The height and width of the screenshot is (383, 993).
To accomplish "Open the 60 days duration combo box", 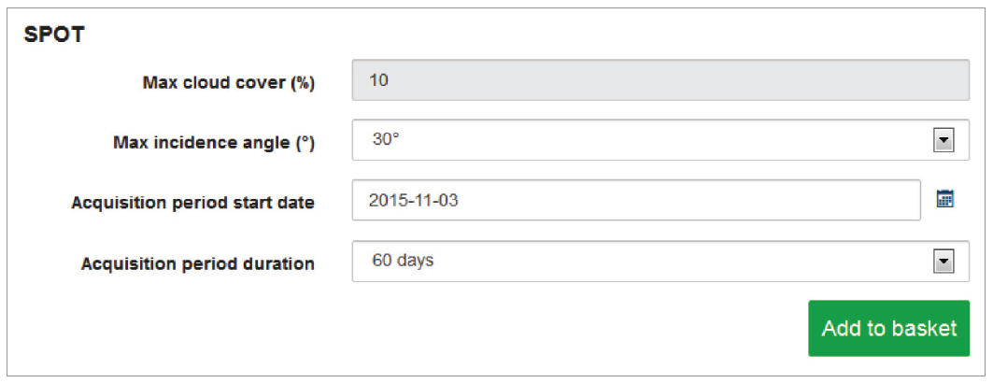I will click(x=660, y=261).
